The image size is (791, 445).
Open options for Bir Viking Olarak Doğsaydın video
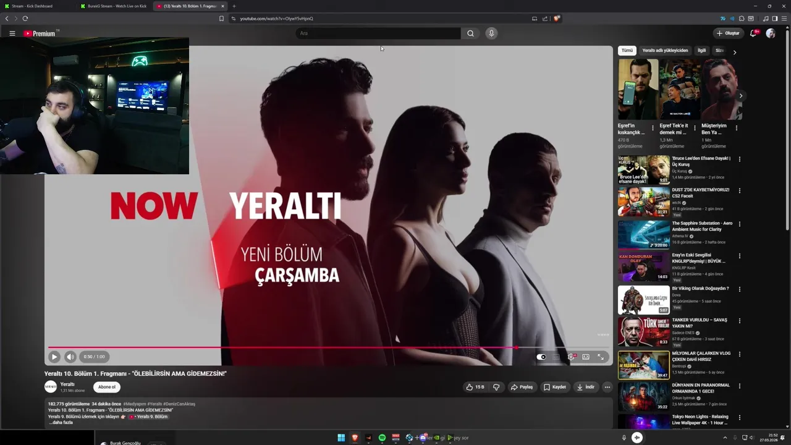tap(740, 289)
